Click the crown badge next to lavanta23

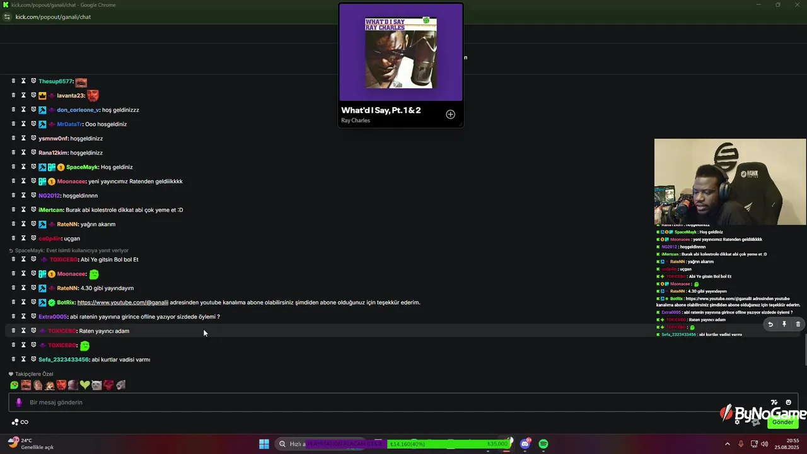(x=42, y=96)
